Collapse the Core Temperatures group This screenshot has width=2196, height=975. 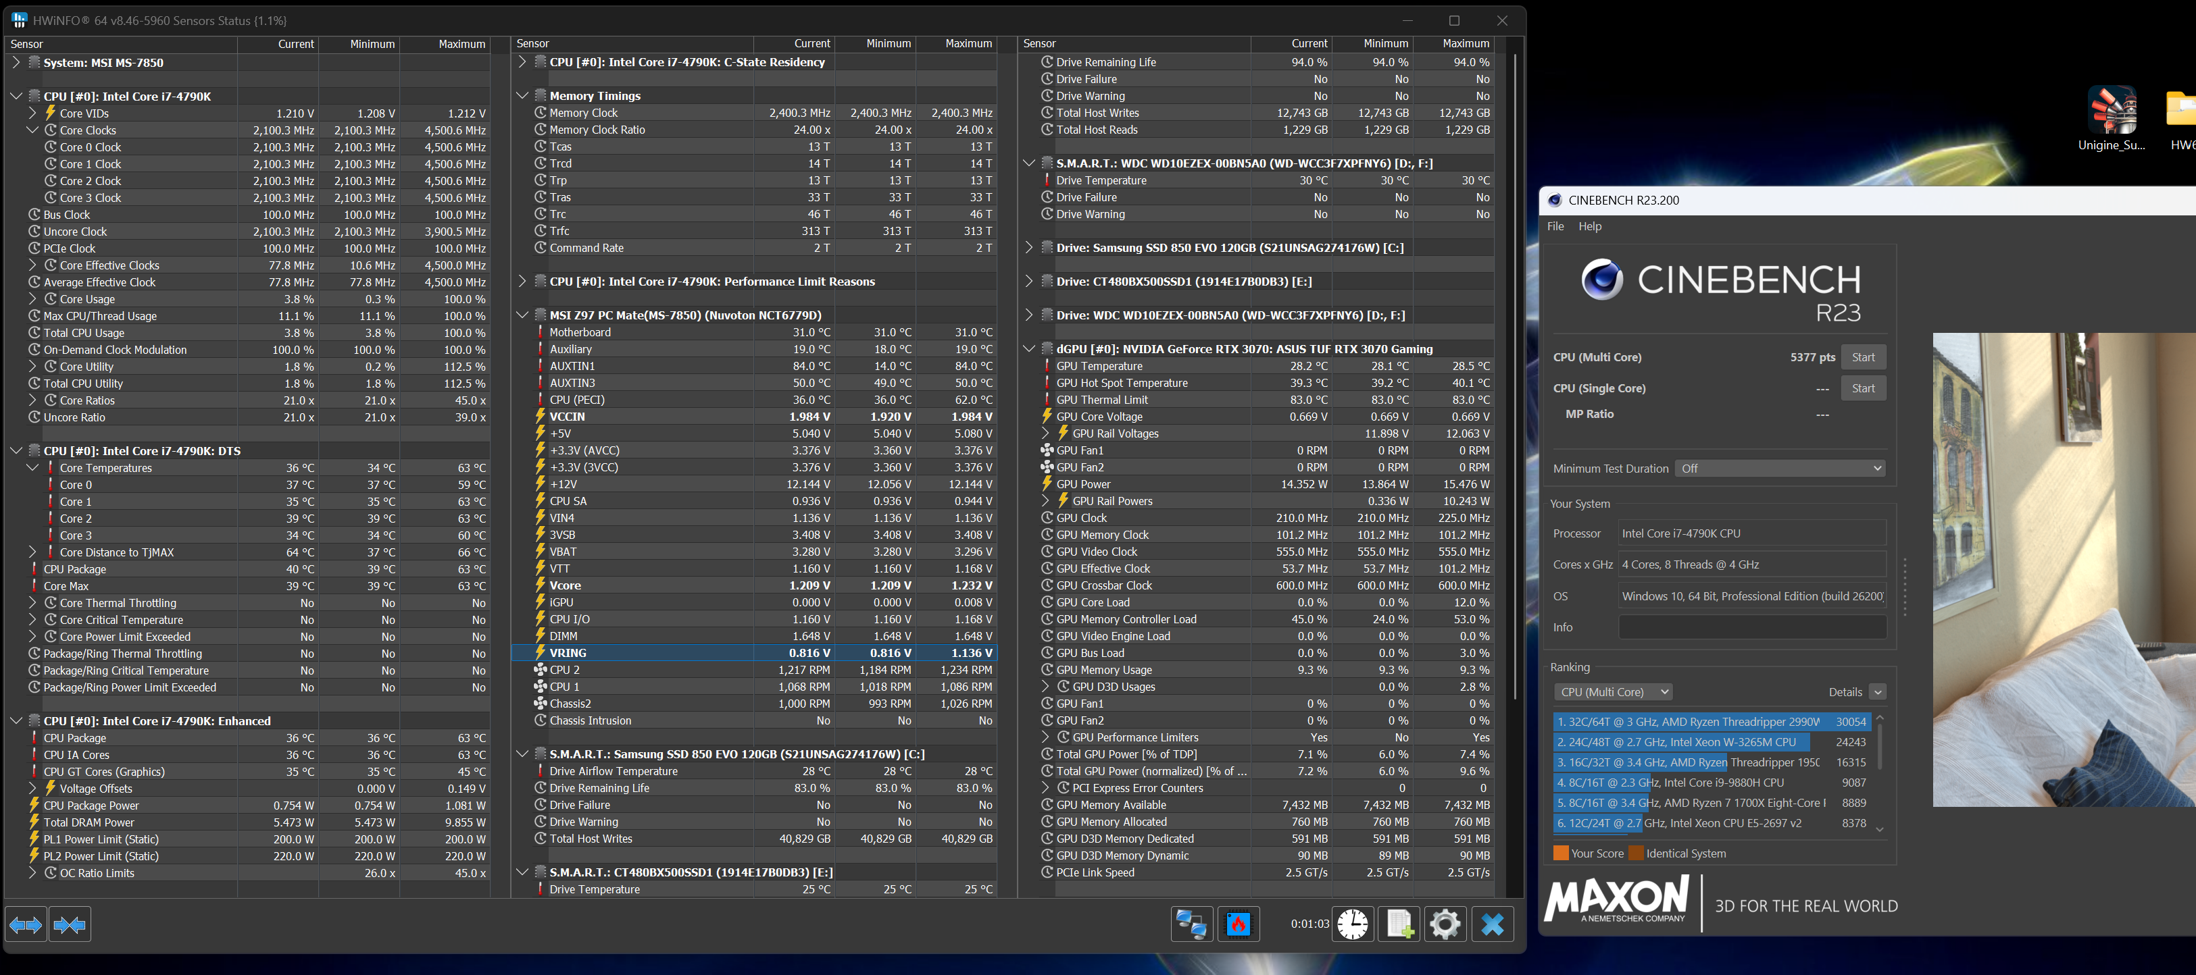(x=32, y=467)
